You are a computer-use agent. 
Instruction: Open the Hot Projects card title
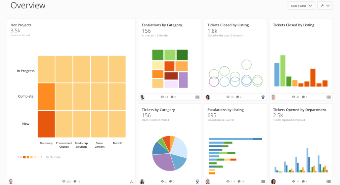(21, 25)
